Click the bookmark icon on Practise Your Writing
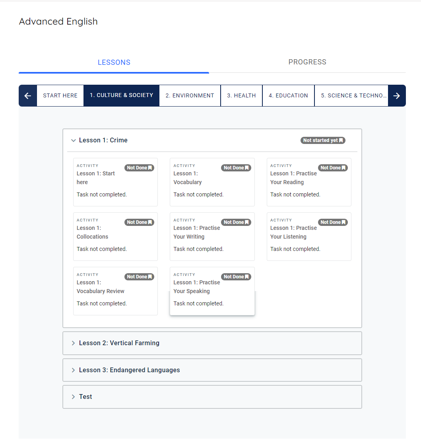This screenshot has height=445, width=421. coord(246,222)
